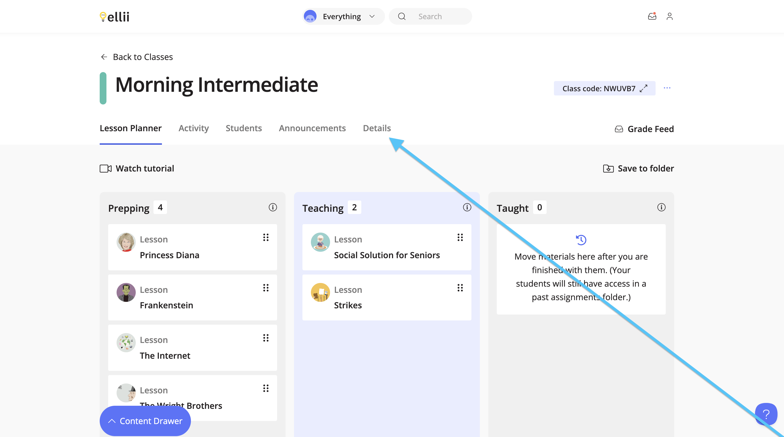Image resolution: width=784 pixels, height=437 pixels.
Task: Click the Prepping column info icon
Action: click(273, 207)
